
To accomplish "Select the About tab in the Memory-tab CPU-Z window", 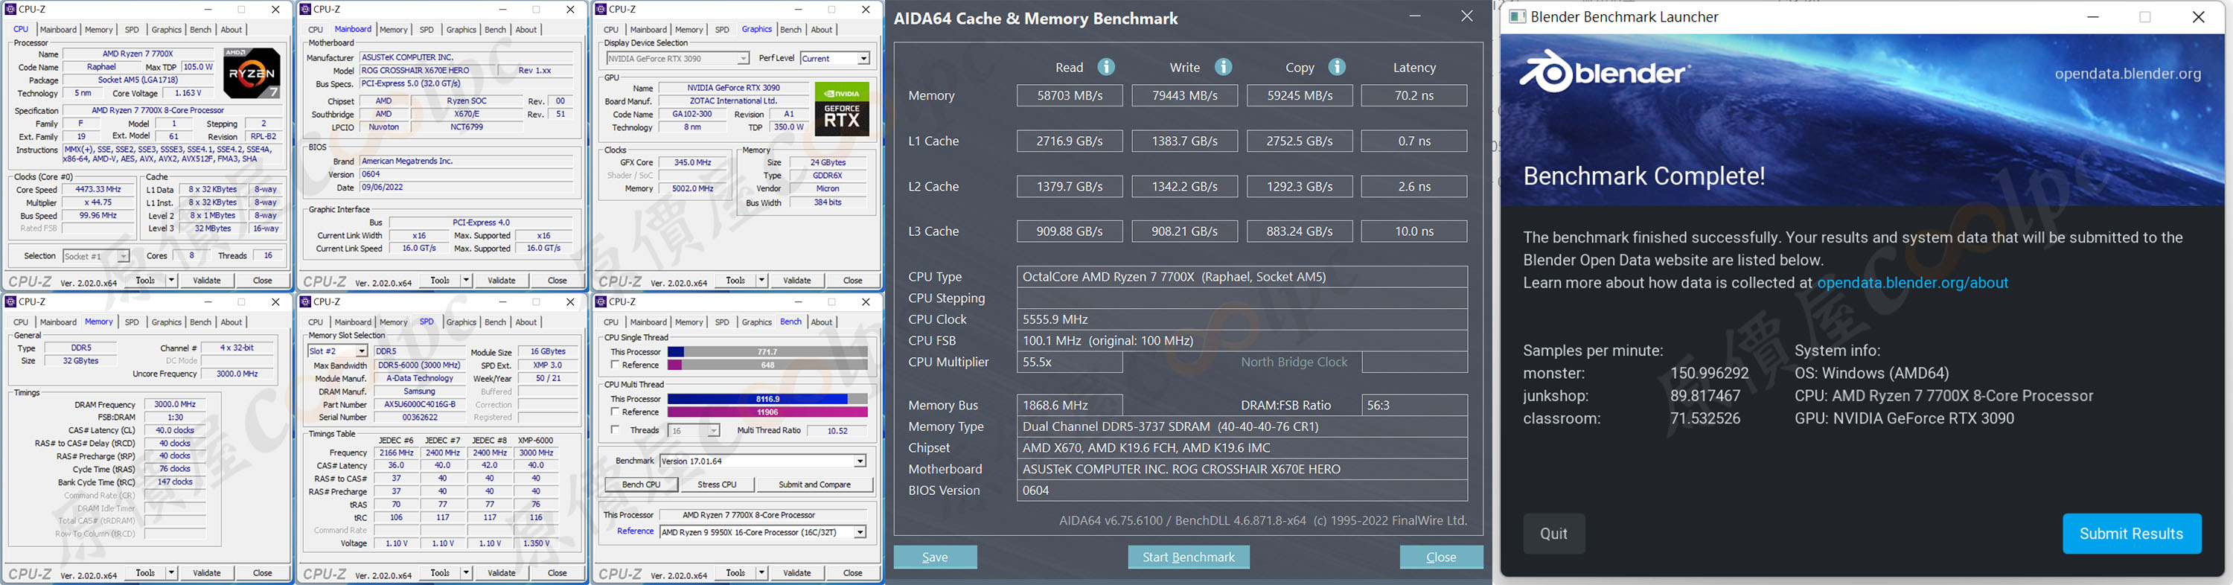I will pos(231,322).
